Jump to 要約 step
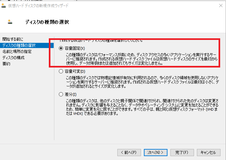The height and width of the screenshot is (160, 226). (x=6, y=64)
